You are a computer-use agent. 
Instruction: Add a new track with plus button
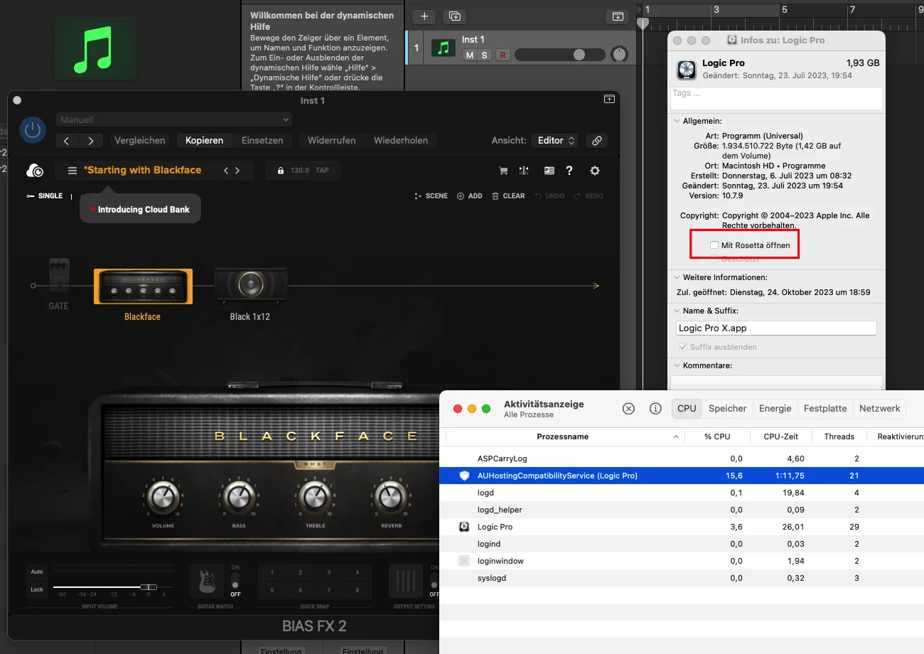[x=424, y=16]
